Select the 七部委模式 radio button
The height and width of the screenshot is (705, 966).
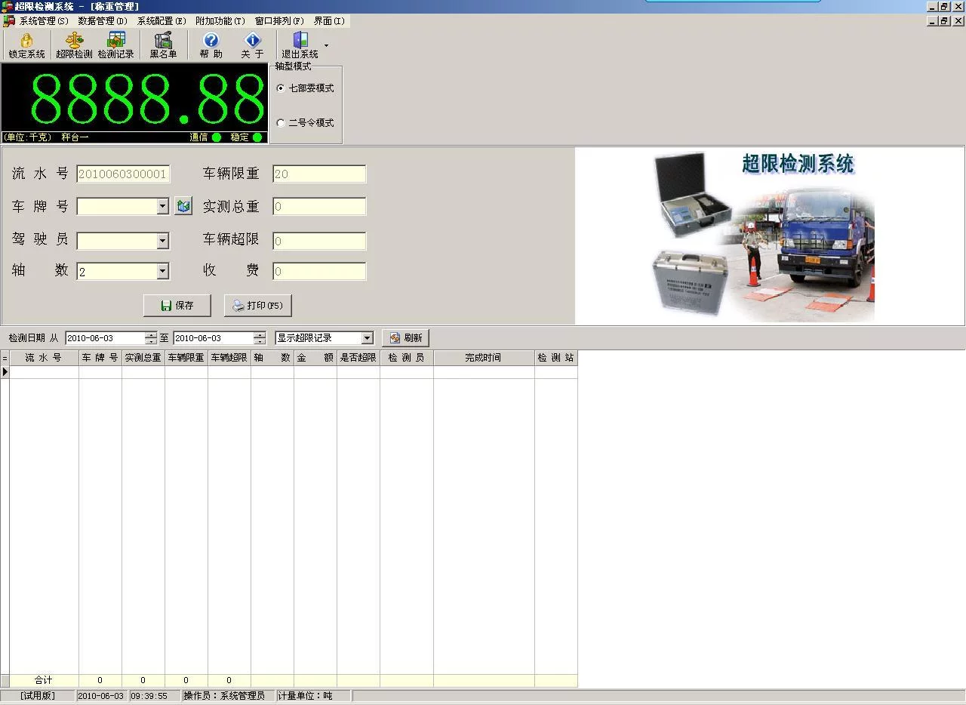[281, 88]
